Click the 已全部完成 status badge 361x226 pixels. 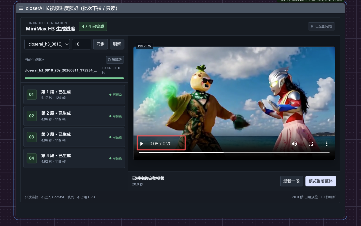point(321,26)
